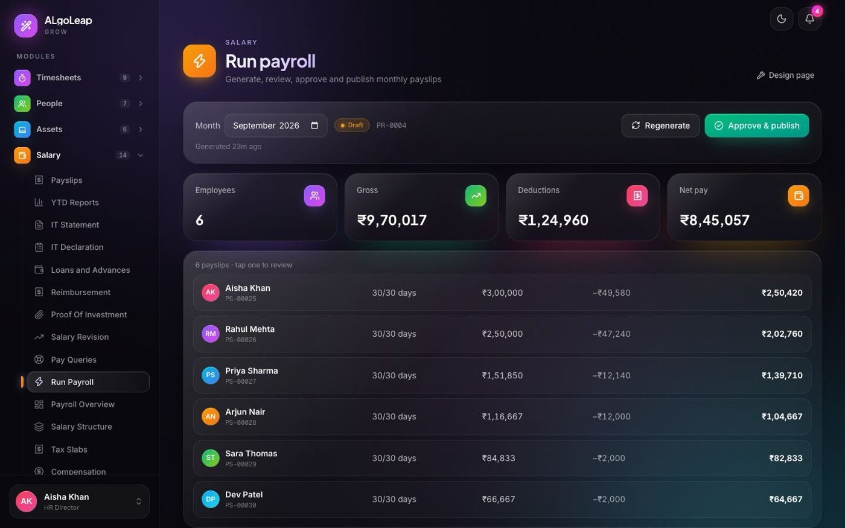Go to YTD Reports
The image size is (845, 528).
pyautogui.click(x=88, y=203)
